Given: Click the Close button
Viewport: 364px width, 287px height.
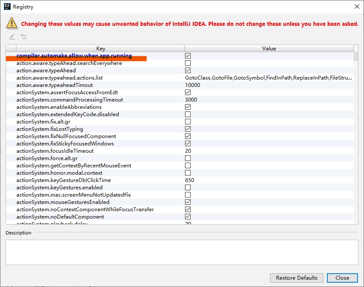Looking at the screenshot, I should click(x=342, y=278).
